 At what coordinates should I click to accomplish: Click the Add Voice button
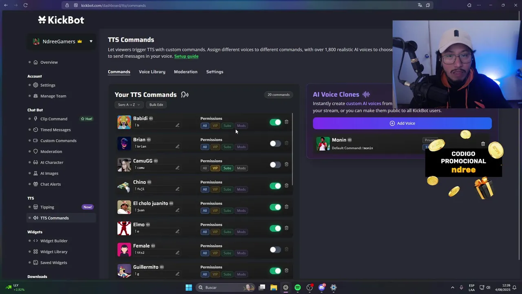[402, 123]
